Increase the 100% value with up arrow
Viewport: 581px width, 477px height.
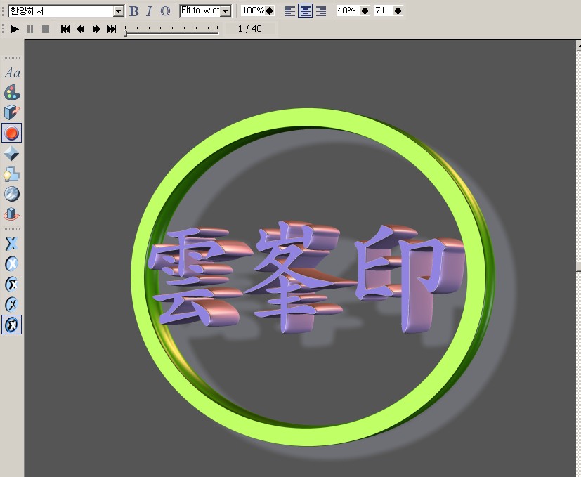click(270, 8)
